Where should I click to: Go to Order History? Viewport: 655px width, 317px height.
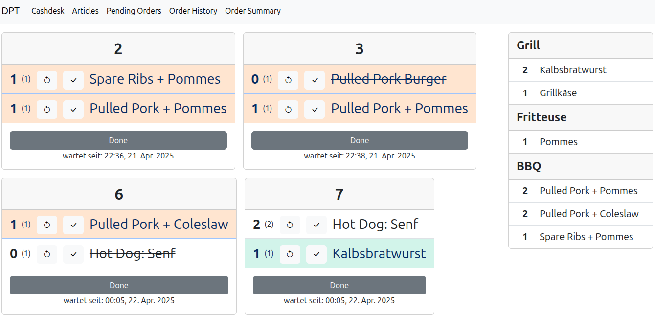[193, 11]
